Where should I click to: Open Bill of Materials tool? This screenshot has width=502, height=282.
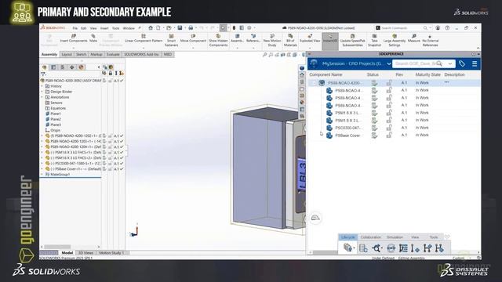[290, 40]
